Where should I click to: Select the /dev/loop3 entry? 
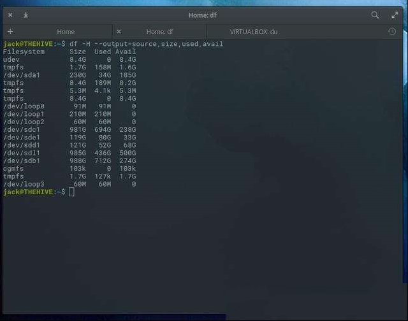(x=24, y=184)
